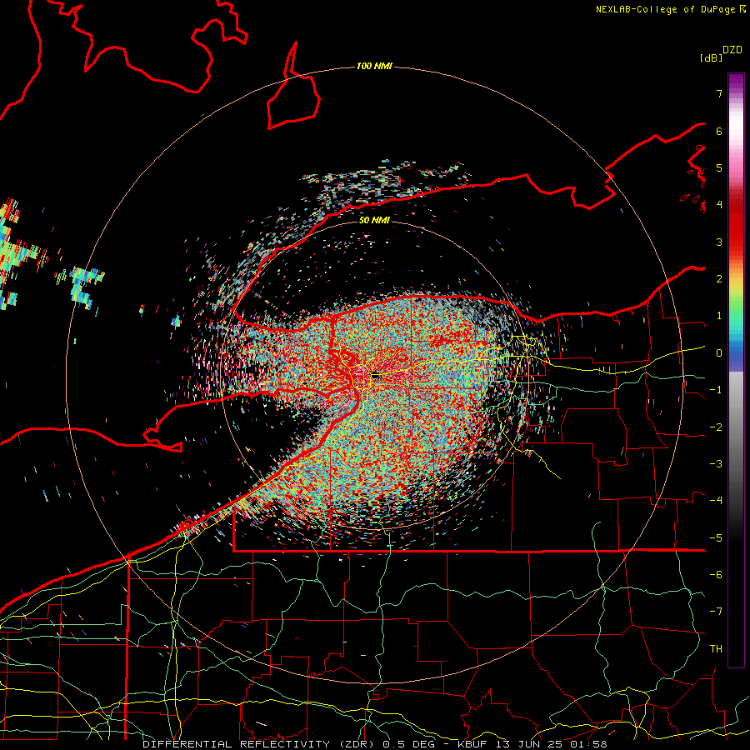Select the 3 value on color scale
The width and height of the screenshot is (750, 750).
[x=719, y=242]
